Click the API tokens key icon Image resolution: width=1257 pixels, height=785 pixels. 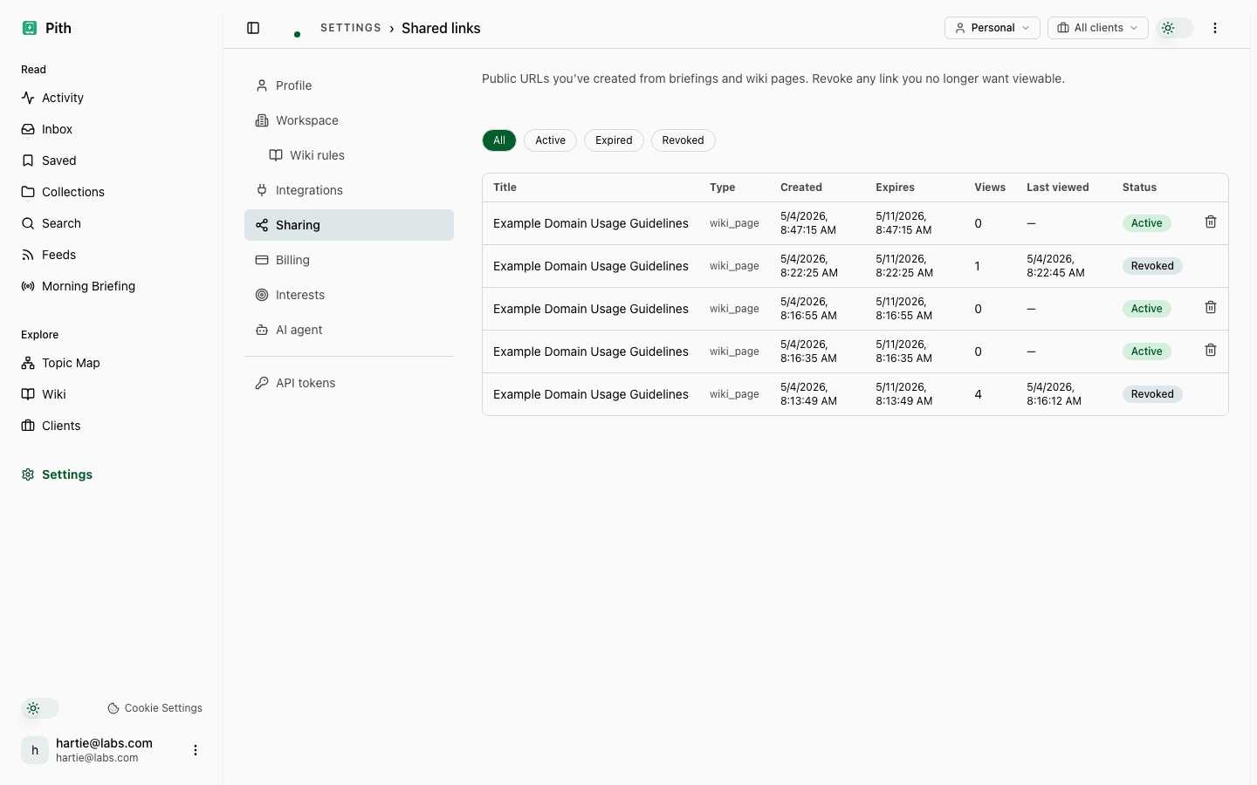pyautogui.click(x=262, y=383)
